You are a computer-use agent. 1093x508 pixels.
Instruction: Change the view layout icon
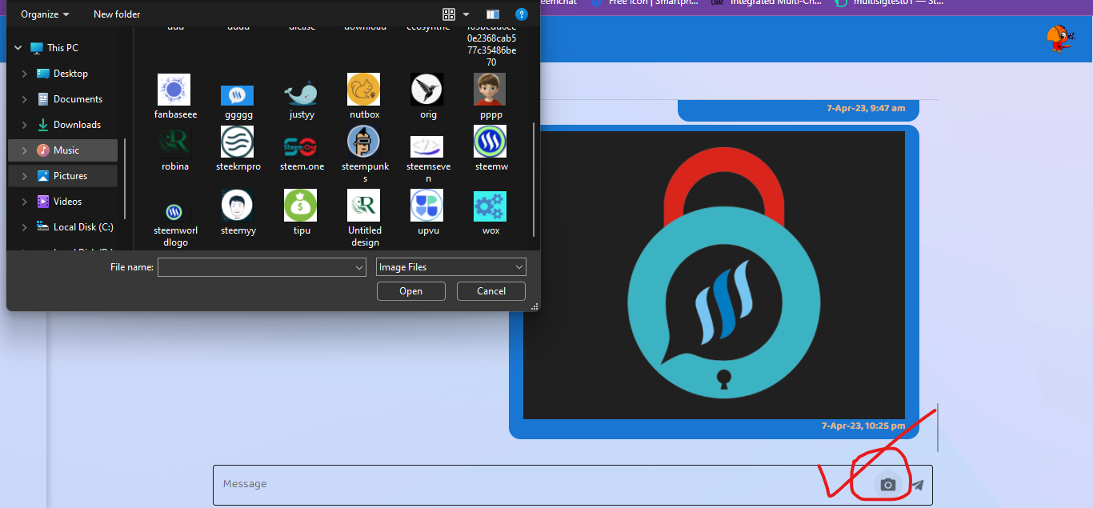click(x=449, y=14)
